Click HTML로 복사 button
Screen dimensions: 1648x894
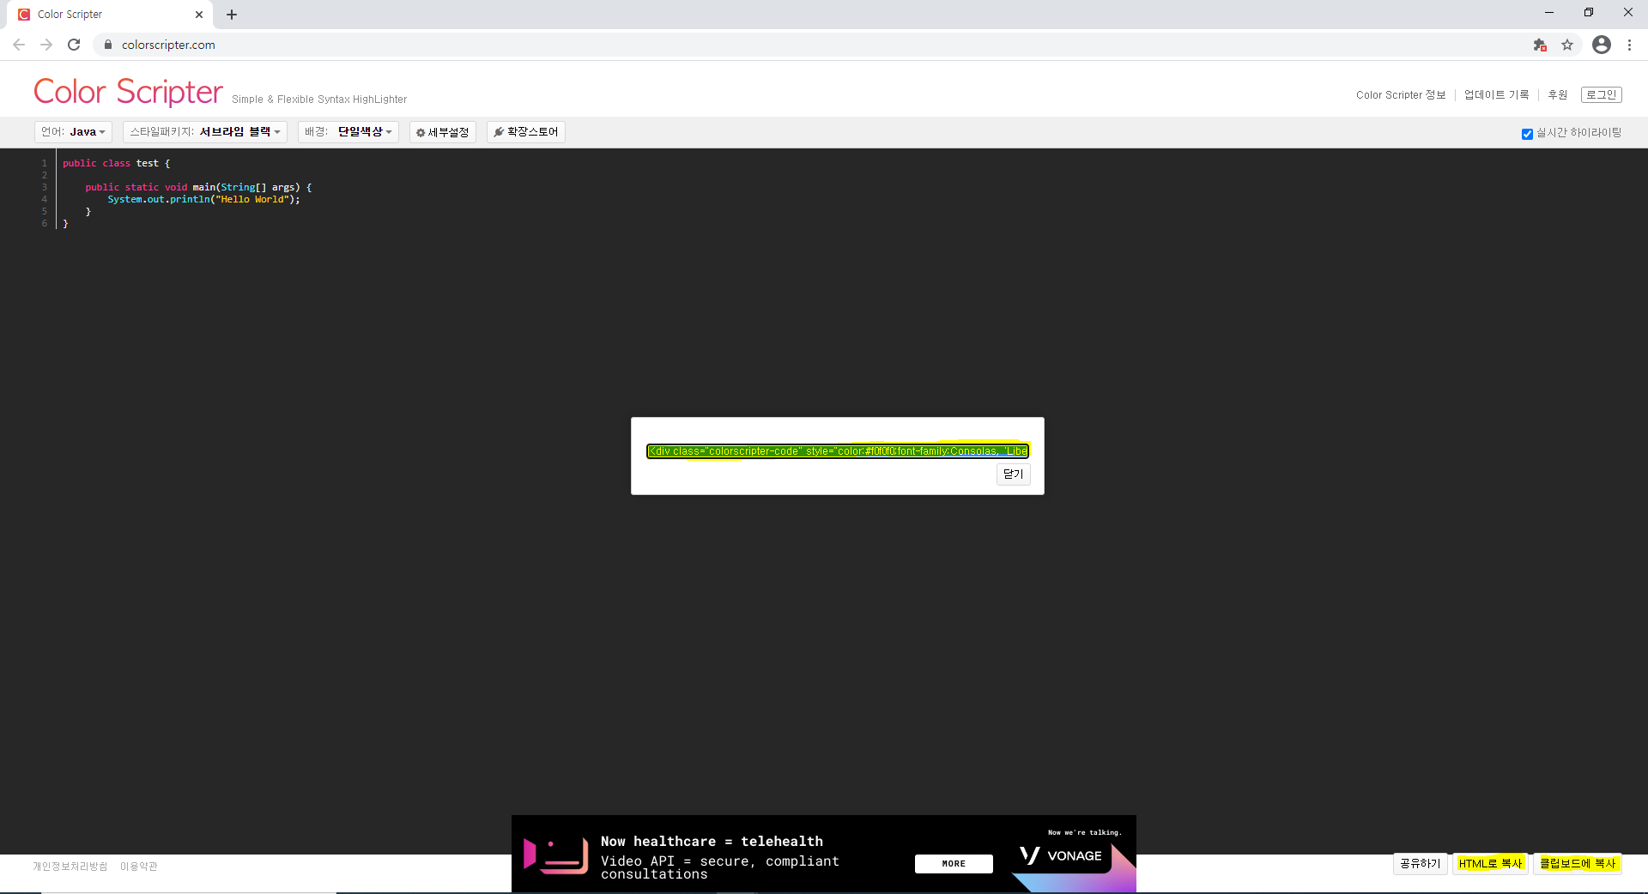click(1490, 863)
